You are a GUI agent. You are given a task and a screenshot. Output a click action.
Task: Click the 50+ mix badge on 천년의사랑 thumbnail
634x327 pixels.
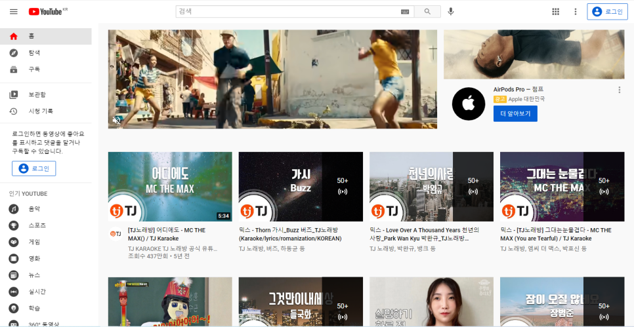473,187
